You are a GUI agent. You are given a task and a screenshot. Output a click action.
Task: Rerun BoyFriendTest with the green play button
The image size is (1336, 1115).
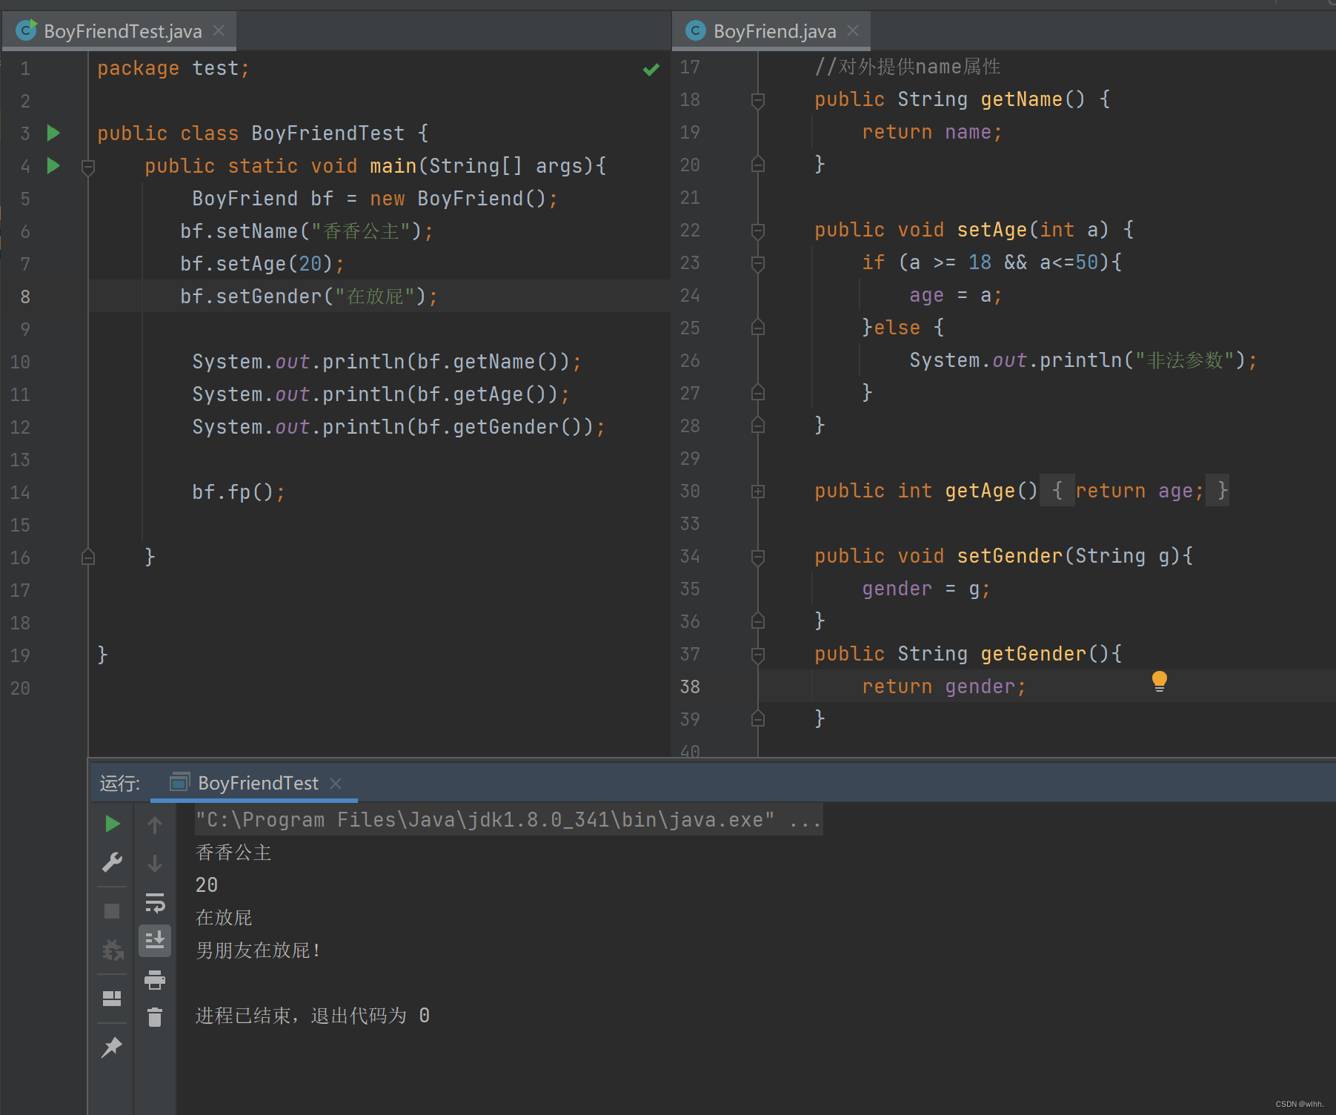112,824
